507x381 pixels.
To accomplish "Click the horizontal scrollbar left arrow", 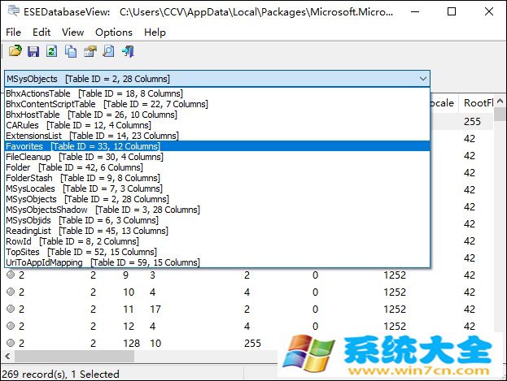I will (x=7, y=356).
